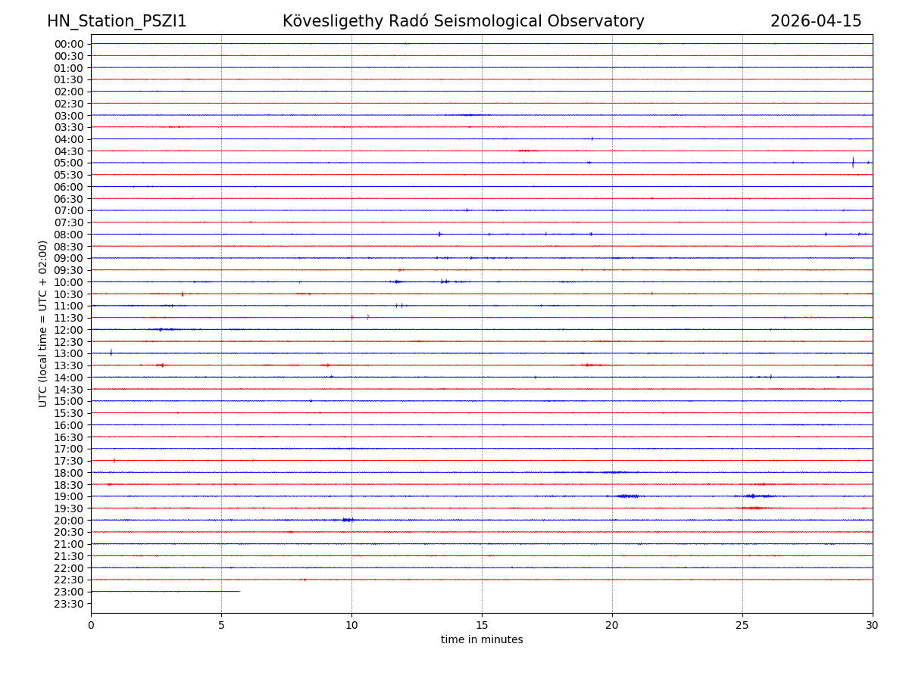Pick the 08:00 row time label
The image size is (909, 681).
click(69, 235)
